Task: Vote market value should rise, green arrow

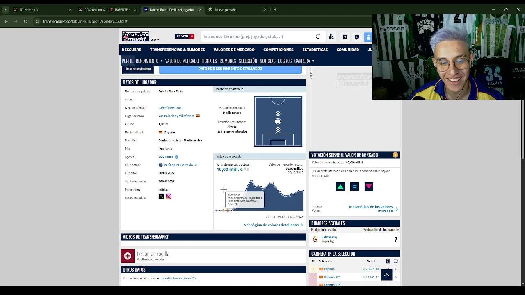Action: [x=340, y=187]
